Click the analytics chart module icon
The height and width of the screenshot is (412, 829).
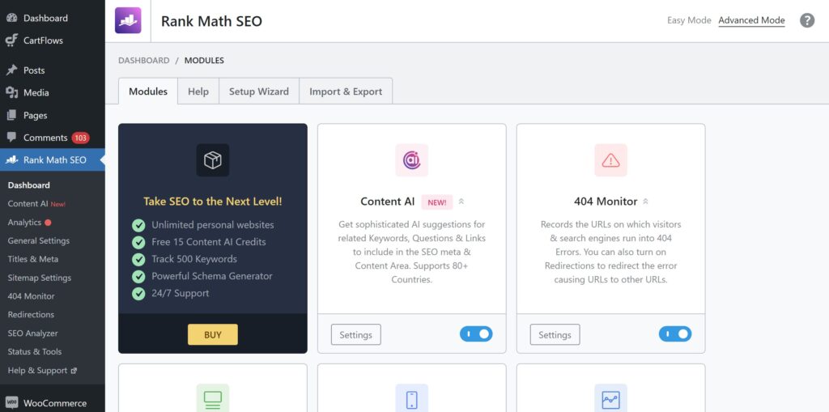pyautogui.click(x=610, y=399)
